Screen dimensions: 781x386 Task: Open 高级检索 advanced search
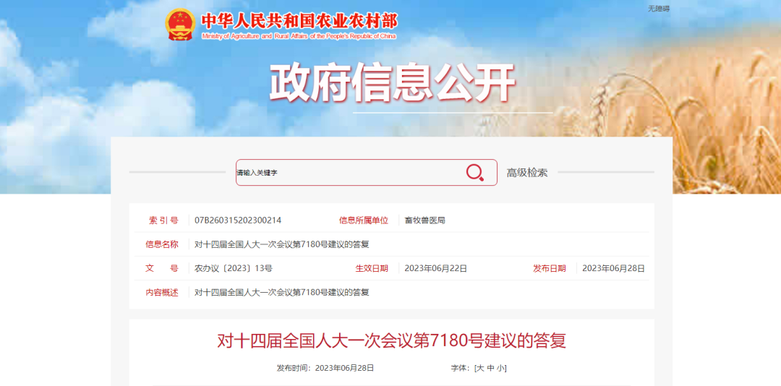[x=527, y=173]
